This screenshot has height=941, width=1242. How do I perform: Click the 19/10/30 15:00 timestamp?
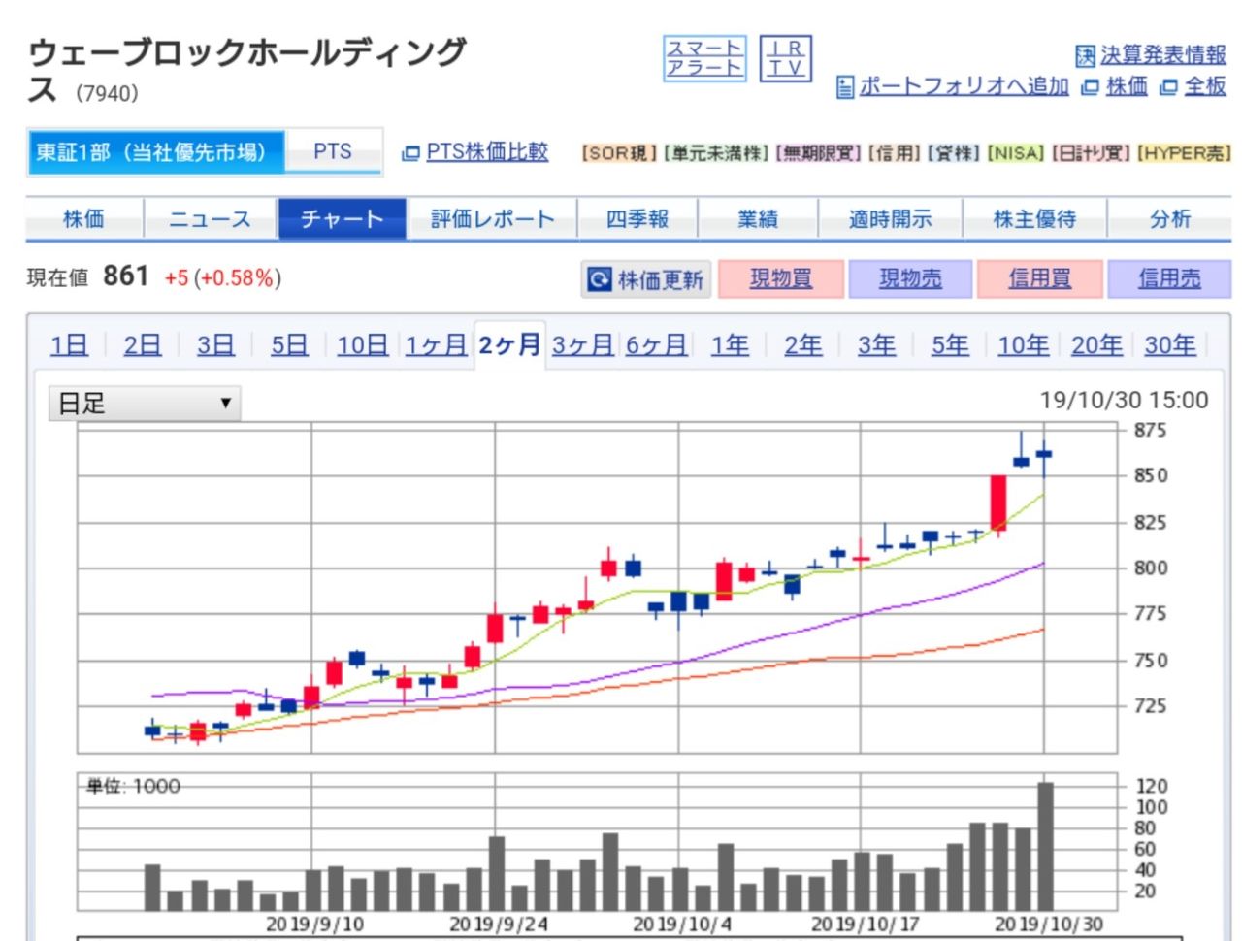tap(1124, 400)
